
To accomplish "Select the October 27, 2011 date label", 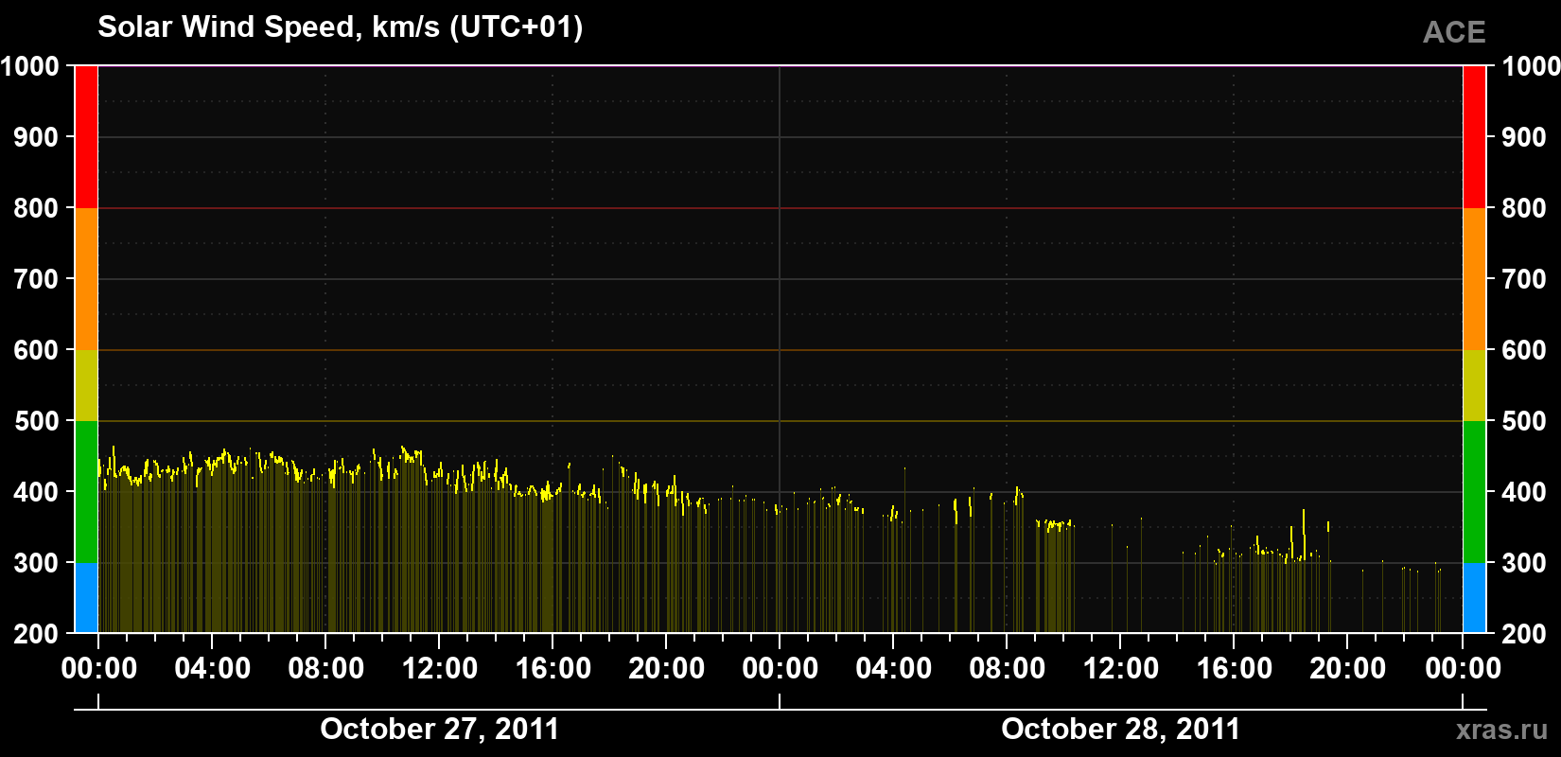I will (x=439, y=729).
